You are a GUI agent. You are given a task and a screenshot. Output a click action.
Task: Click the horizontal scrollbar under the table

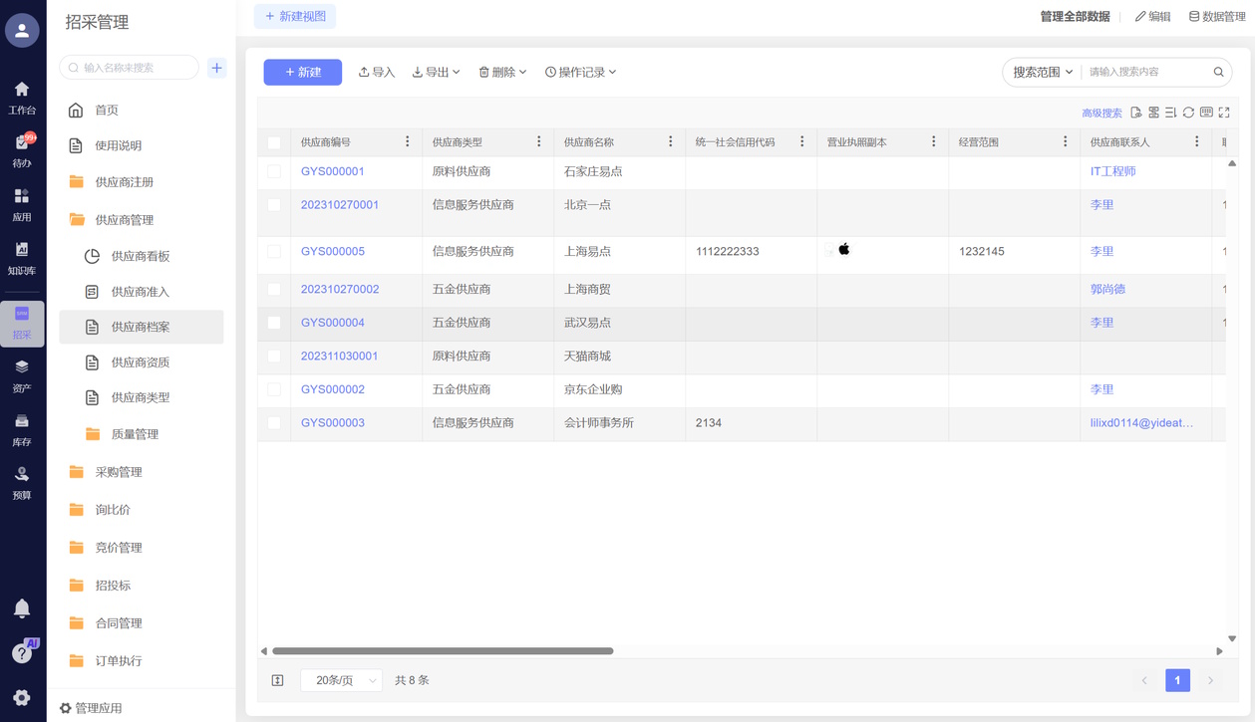(443, 651)
